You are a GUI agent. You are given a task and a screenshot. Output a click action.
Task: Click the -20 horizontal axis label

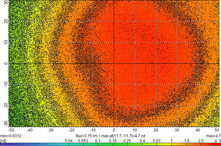(72, 130)
